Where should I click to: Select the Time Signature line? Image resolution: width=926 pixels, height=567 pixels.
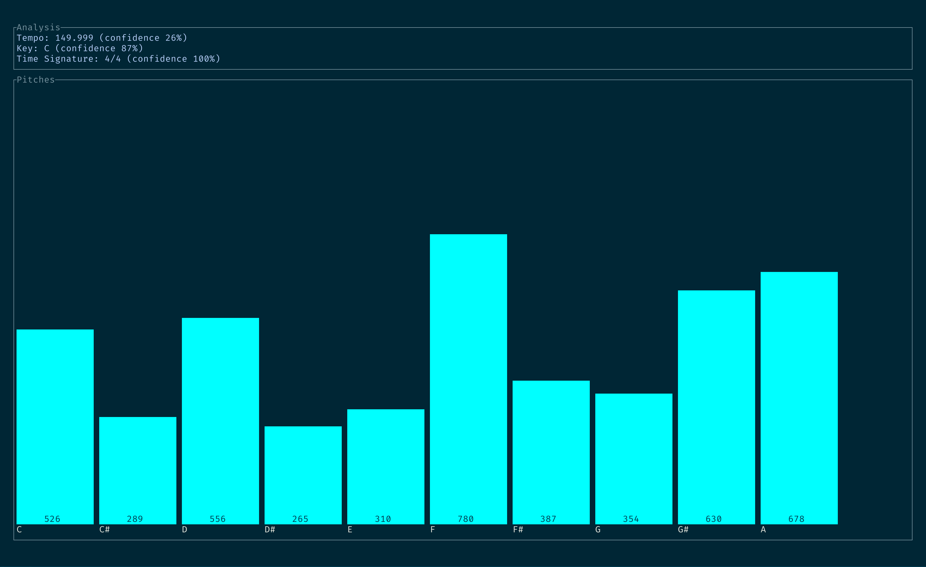pyautogui.click(x=119, y=59)
